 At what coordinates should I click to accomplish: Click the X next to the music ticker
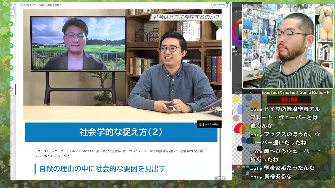coord(250,93)
